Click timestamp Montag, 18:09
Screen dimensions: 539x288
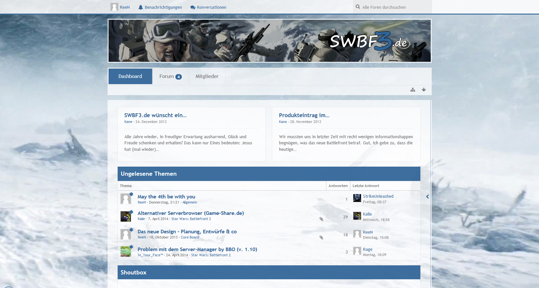(x=375, y=255)
